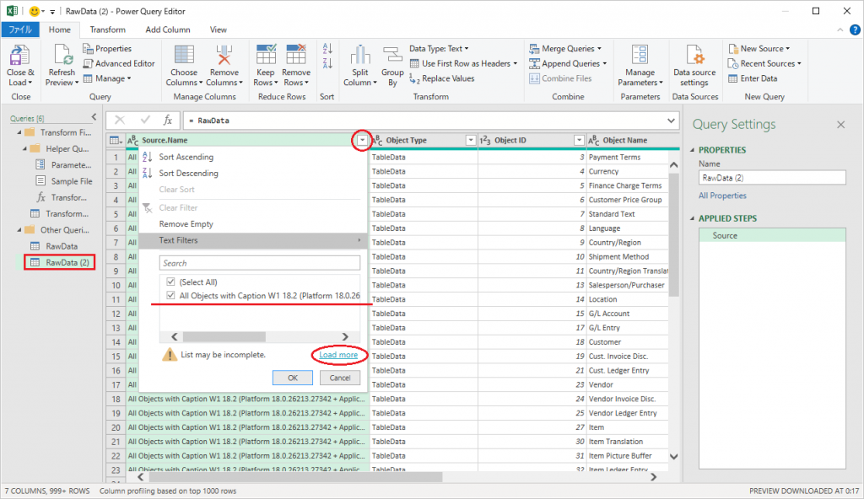Collapse the PROPERTIES section
This screenshot has width=864, height=499.
pyautogui.click(x=693, y=150)
